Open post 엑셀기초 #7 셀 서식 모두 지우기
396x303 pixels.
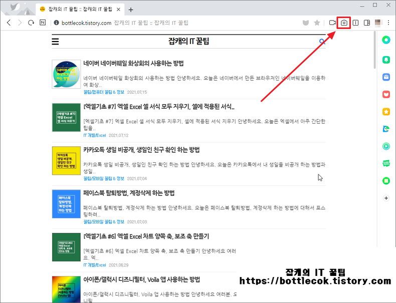coord(159,107)
